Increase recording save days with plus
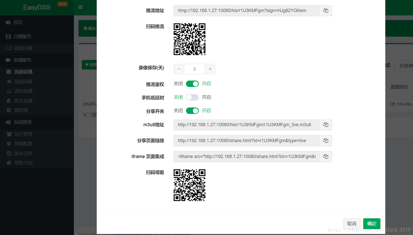This screenshot has height=235, width=413. coord(210,69)
